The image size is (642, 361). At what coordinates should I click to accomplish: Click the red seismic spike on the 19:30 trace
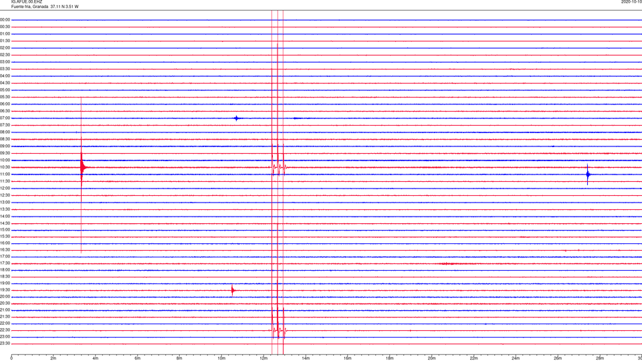(x=233, y=290)
